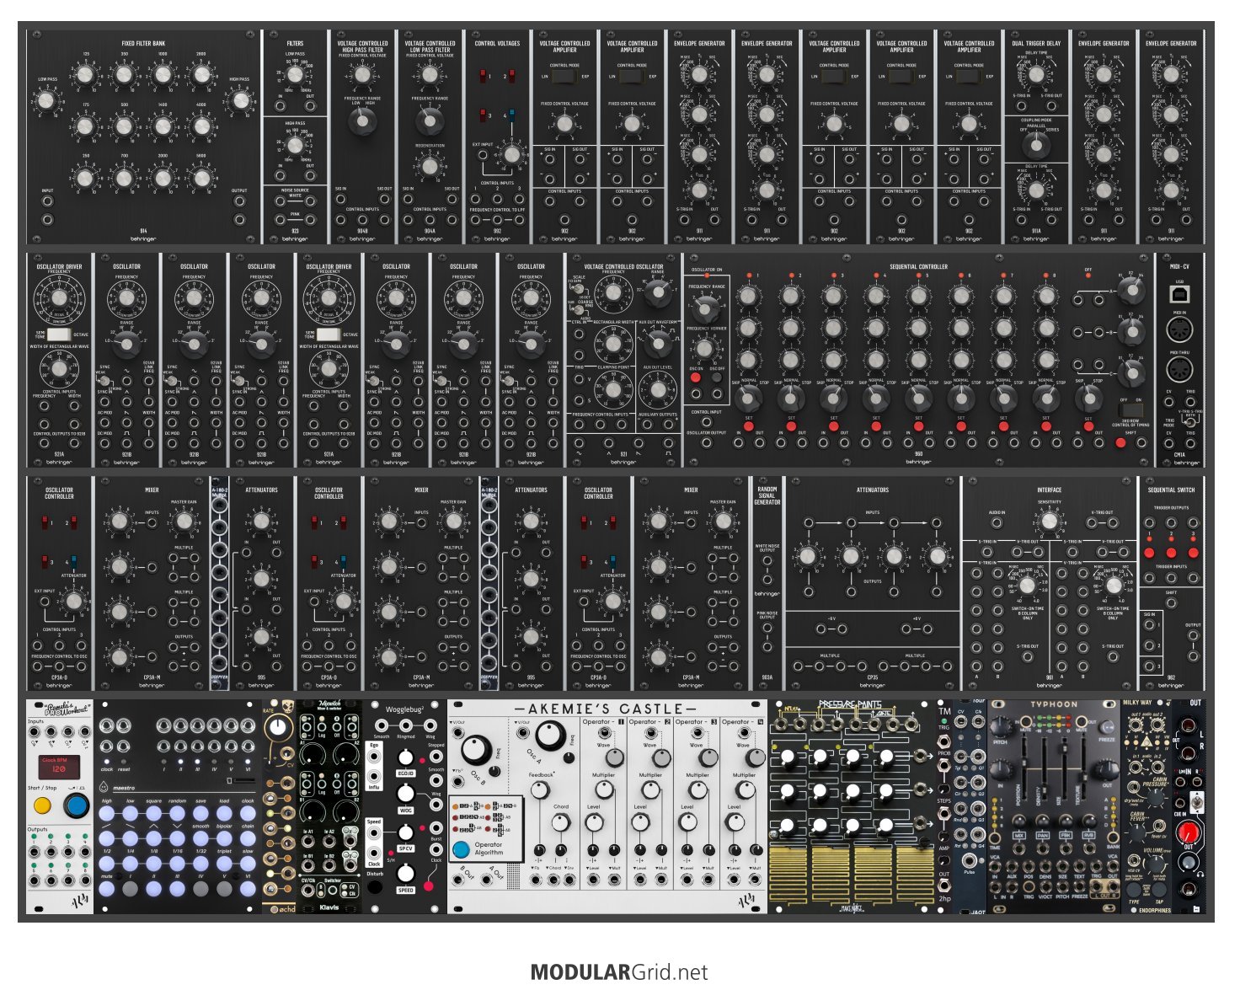The image size is (1240, 990).
Task: Click the blue encoder knob on Pamela's Workout
Action: pyautogui.click(x=76, y=806)
